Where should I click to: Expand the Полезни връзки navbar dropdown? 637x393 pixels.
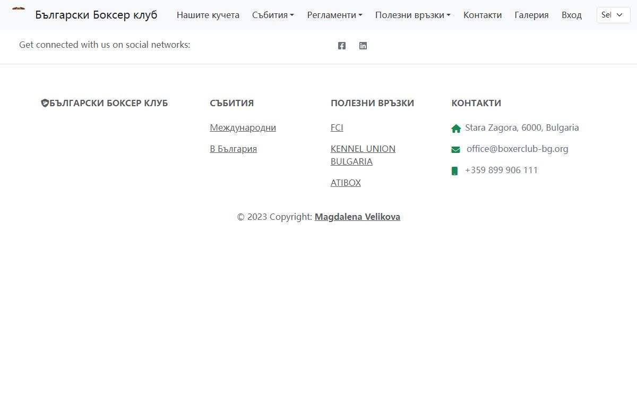pos(412,15)
